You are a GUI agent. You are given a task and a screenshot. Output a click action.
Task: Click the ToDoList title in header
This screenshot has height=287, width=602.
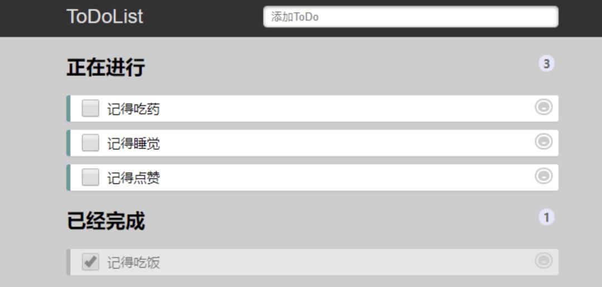105,17
